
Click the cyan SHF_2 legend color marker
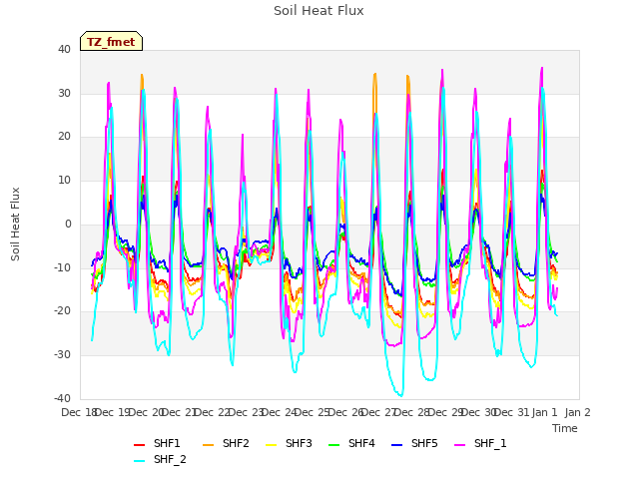pyautogui.click(x=140, y=461)
